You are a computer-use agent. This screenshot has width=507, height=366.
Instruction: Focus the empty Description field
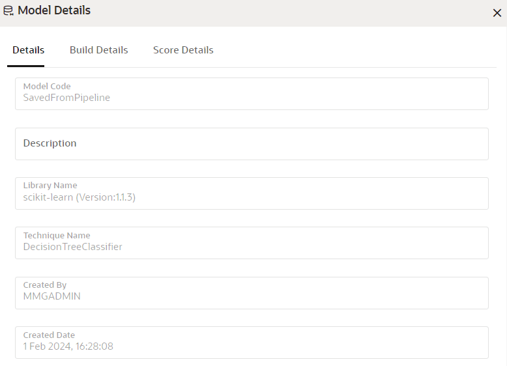[252, 144]
